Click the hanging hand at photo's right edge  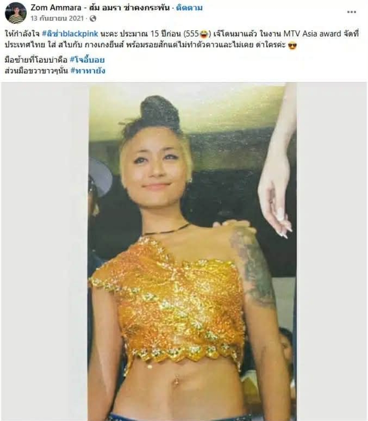(x=276, y=161)
